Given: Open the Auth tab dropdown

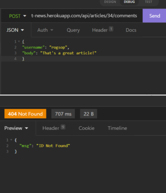Looking at the screenshot, I should tap(45, 30).
